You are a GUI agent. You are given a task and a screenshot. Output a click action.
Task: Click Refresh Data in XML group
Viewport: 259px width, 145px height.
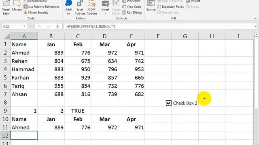(x=168, y=12)
